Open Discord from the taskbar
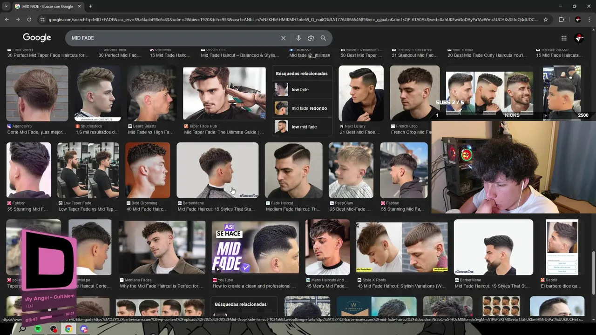This screenshot has height=335, width=596. click(x=84, y=329)
